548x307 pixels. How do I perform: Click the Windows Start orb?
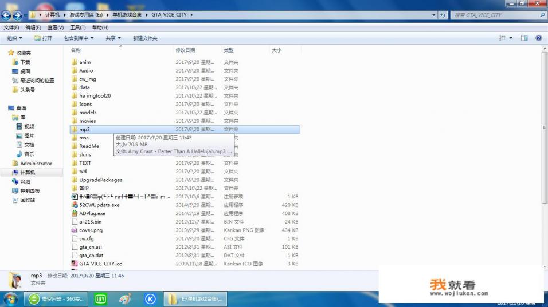(10, 298)
